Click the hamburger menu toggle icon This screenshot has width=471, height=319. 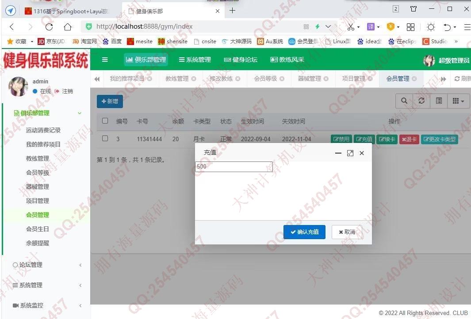coord(105,60)
